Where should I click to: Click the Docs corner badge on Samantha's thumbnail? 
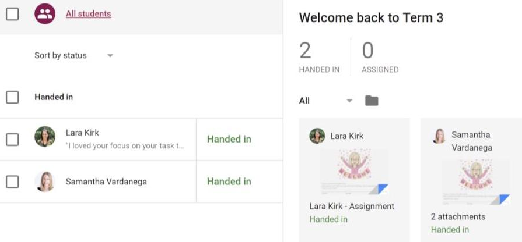click(x=500, y=200)
